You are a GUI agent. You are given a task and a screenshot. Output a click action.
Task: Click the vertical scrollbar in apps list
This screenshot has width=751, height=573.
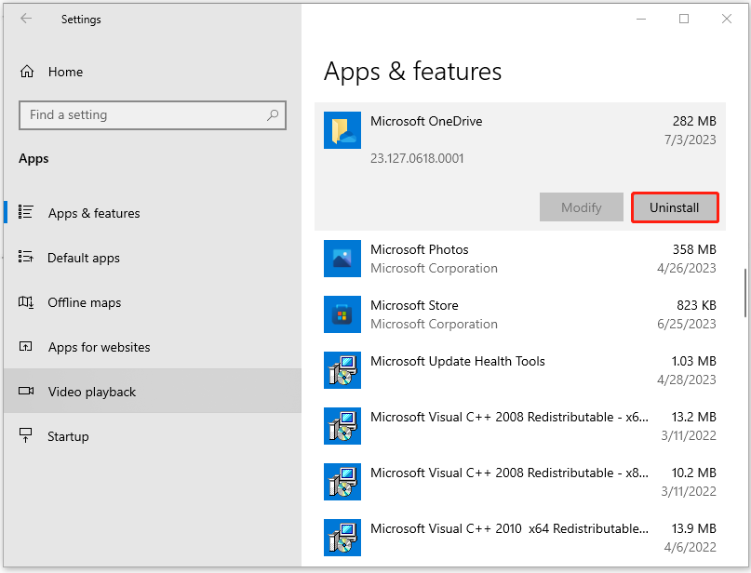tap(744, 294)
